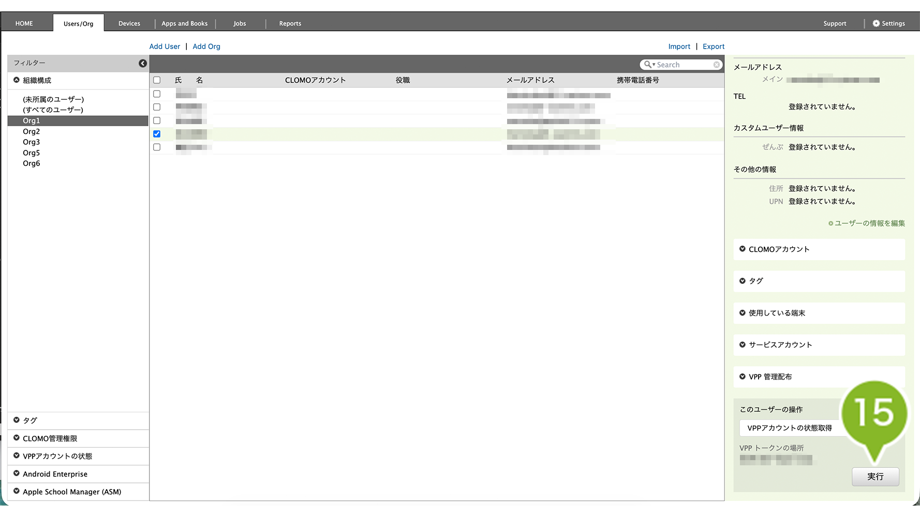Viewport: 920px width, 517px height.
Task: Click into the Search input field
Action: click(x=683, y=65)
